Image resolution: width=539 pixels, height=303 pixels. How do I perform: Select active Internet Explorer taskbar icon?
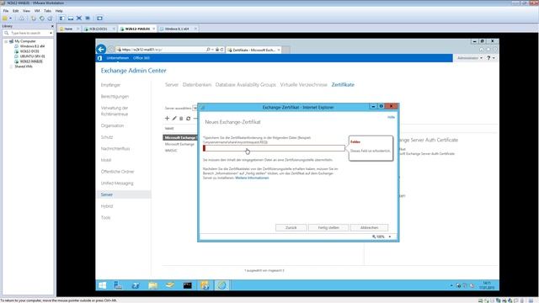click(x=222, y=284)
